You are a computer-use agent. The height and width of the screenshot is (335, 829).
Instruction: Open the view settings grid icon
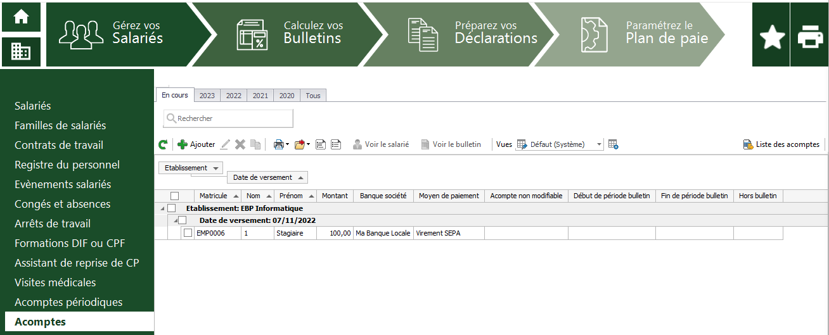pos(613,144)
